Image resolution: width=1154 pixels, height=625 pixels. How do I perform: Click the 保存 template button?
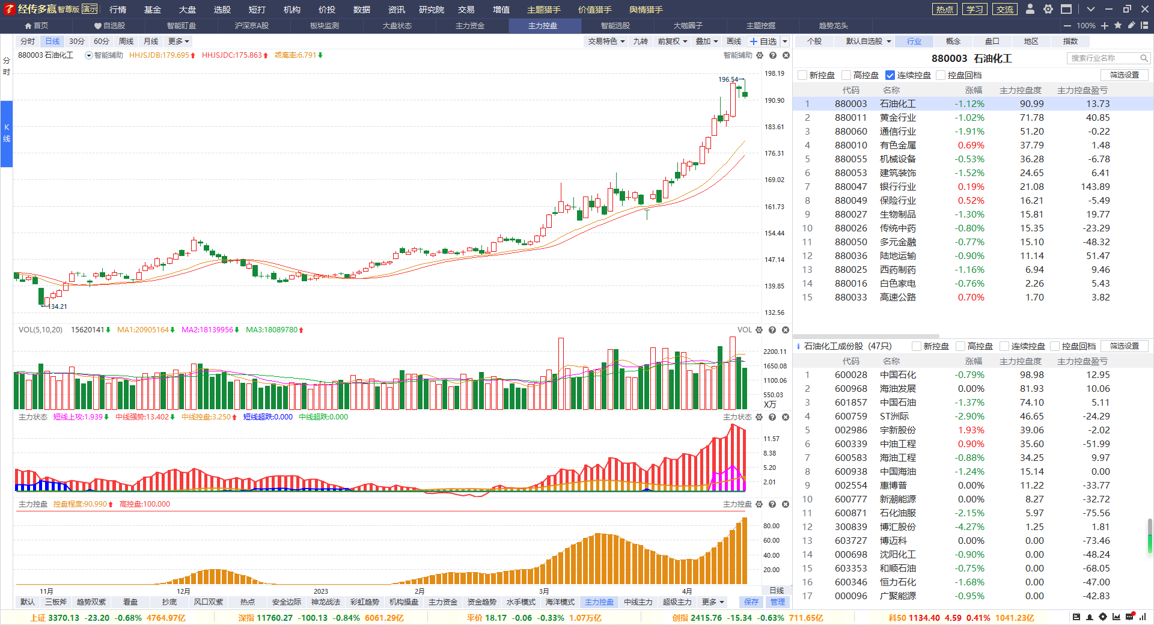[751, 602]
